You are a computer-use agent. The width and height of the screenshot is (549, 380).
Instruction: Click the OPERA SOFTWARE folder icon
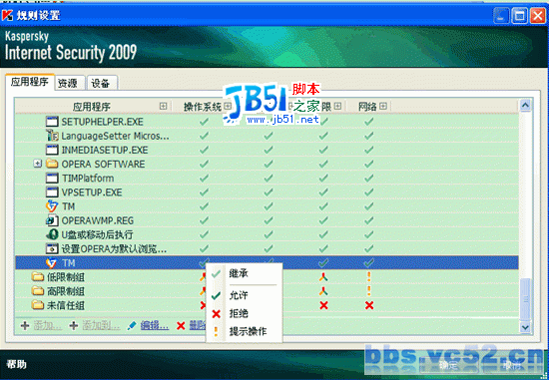[x=52, y=164]
